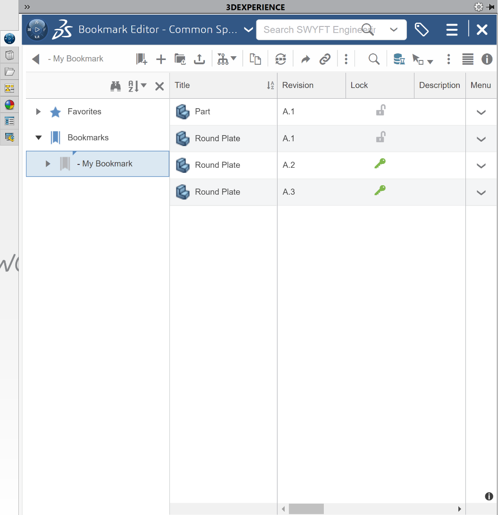Click the Menu column header
The height and width of the screenshot is (515, 498).
click(x=481, y=85)
